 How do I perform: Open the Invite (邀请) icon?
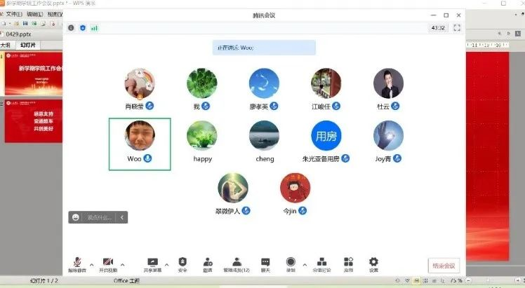coord(208,263)
